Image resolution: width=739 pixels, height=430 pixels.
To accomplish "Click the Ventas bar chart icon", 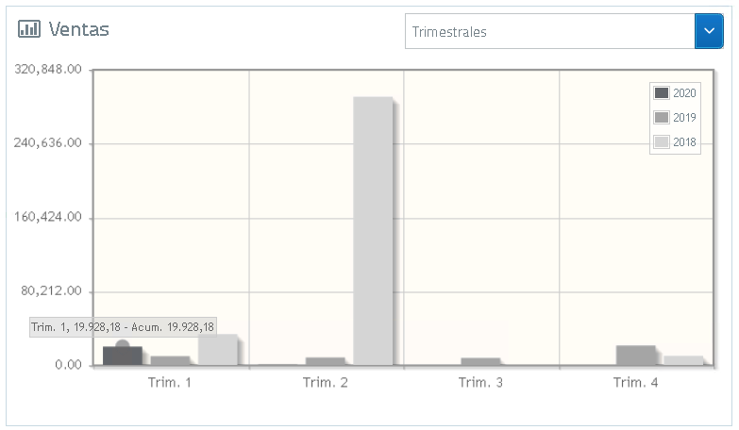I will click(x=29, y=29).
